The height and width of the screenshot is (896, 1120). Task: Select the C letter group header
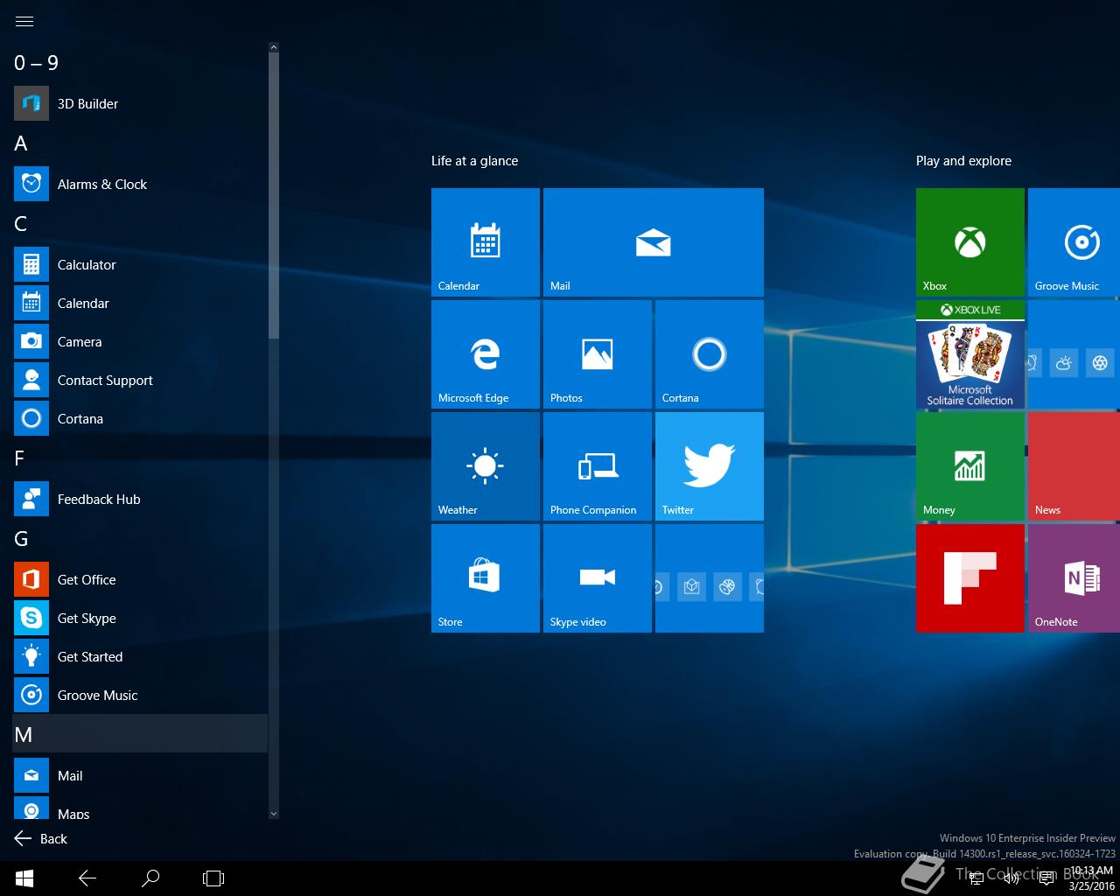140,224
